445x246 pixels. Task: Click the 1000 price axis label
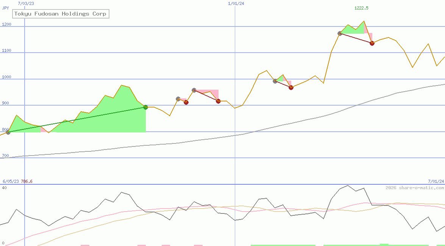6,77
